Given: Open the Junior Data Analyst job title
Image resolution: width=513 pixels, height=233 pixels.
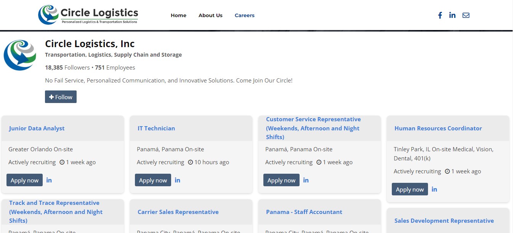Looking at the screenshot, I should pyautogui.click(x=37, y=128).
